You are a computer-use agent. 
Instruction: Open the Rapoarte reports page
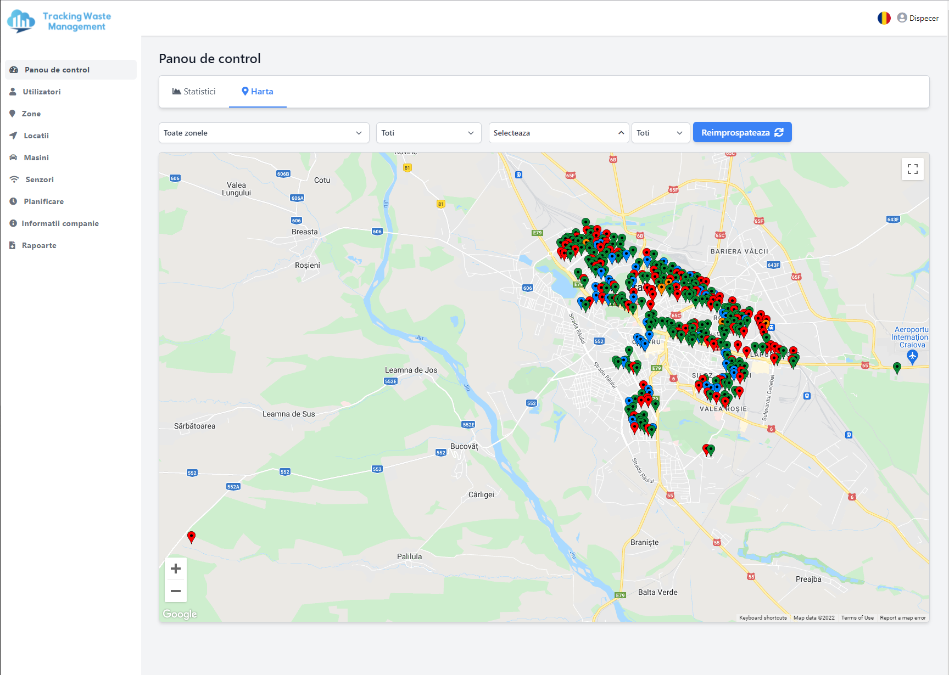[x=39, y=245]
